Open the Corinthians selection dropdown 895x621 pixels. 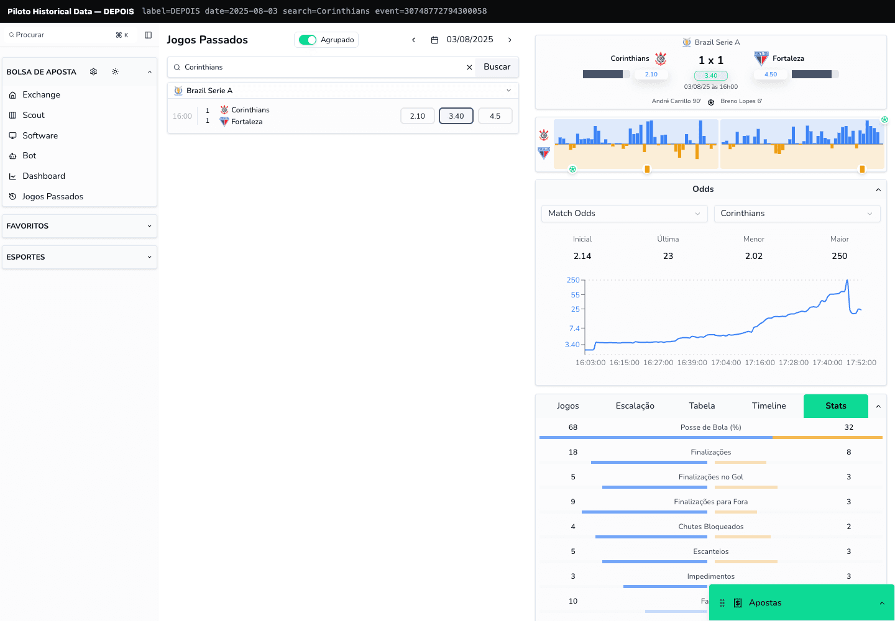point(797,214)
